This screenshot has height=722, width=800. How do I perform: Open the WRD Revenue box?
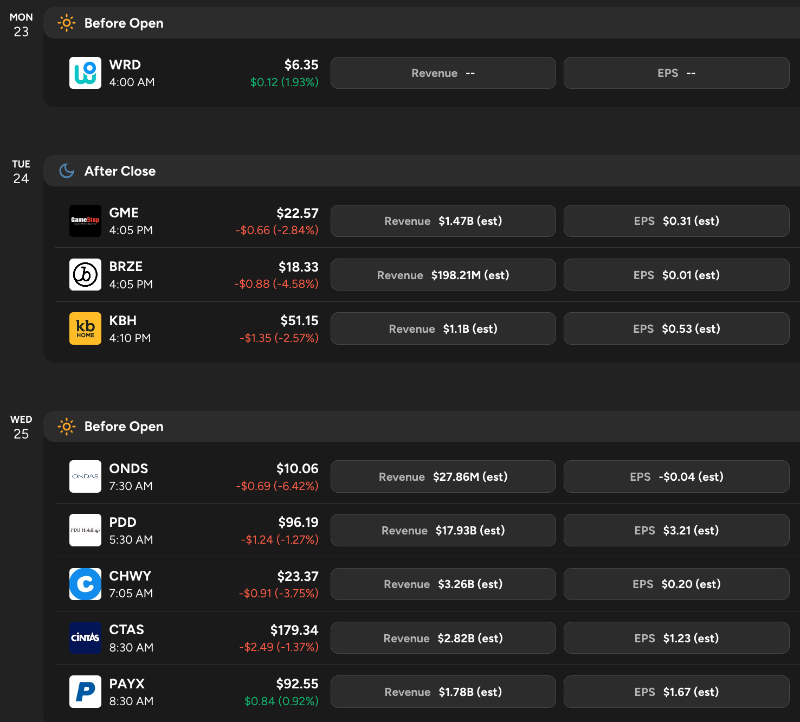coord(443,73)
